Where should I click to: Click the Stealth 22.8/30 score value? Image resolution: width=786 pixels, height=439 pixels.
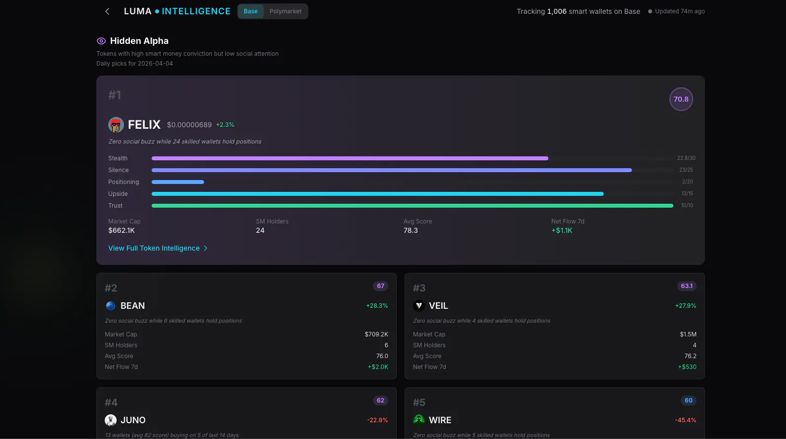(686, 158)
